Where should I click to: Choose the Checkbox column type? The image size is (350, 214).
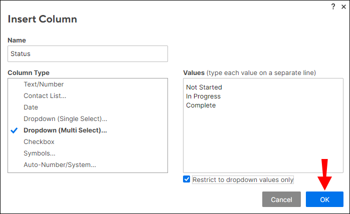(x=39, y=142)
